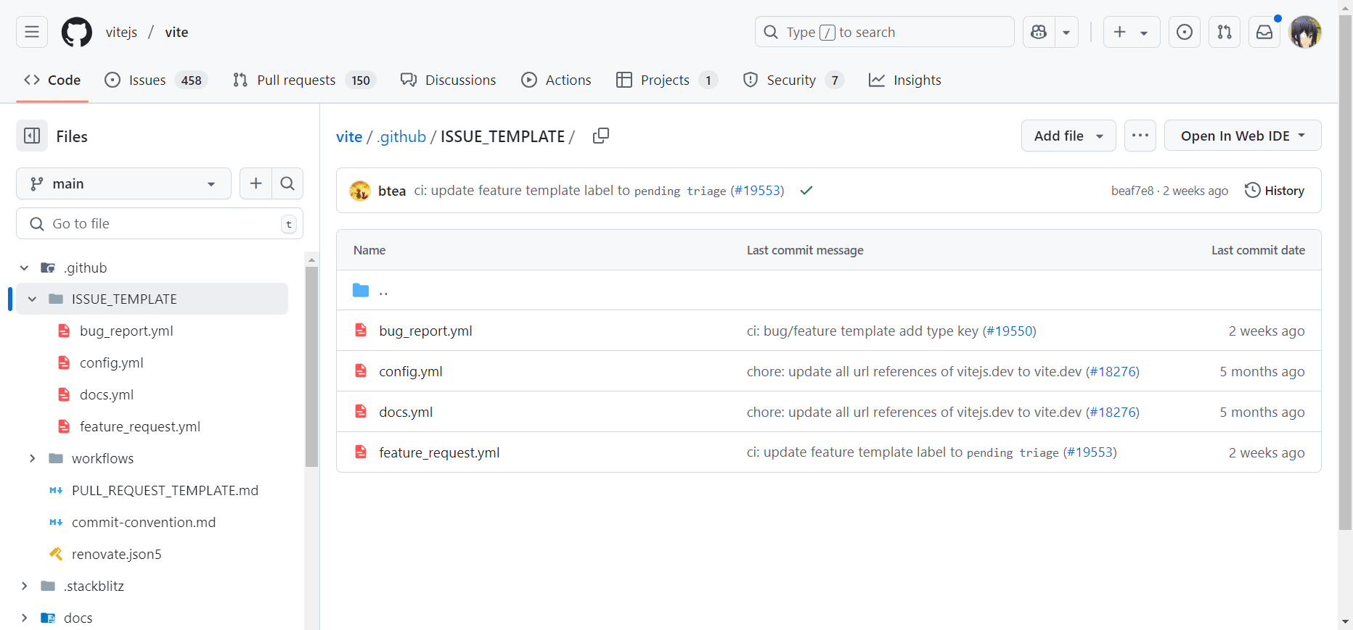Switch to the Code tab

tap(52, 80)
